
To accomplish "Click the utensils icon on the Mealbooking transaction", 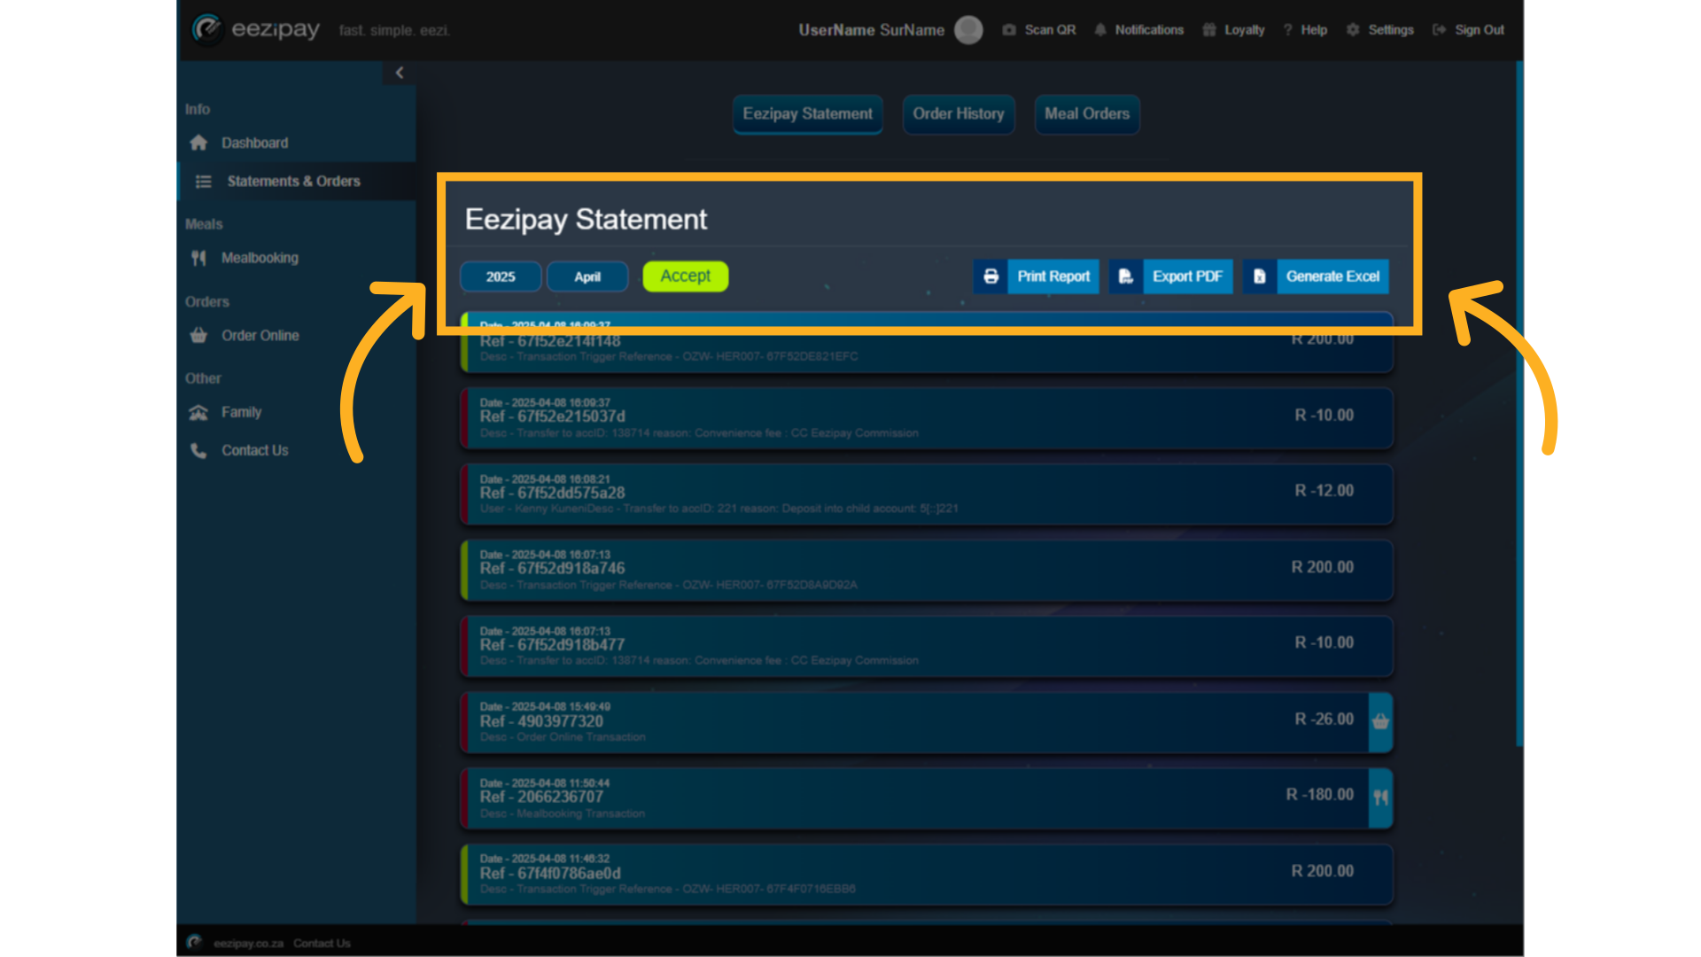I will (1381, 797).
